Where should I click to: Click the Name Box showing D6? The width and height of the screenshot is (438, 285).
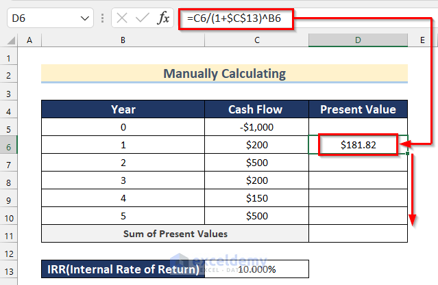pos(41,18)
